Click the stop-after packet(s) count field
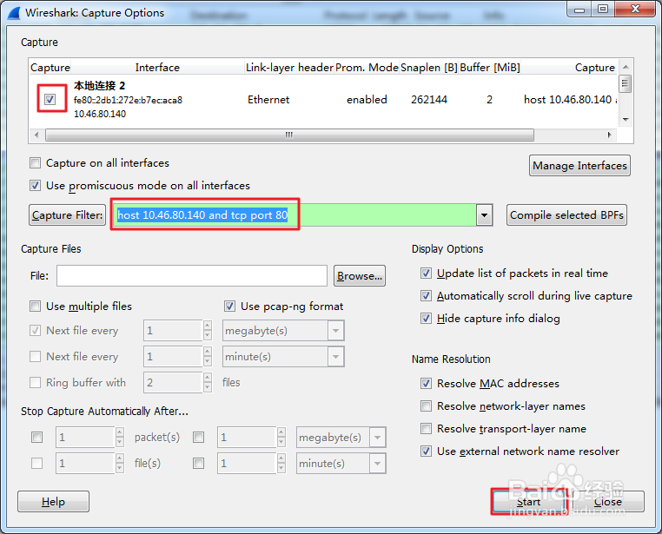The height and width of the screenshot is (534, 662). [86, 438]
